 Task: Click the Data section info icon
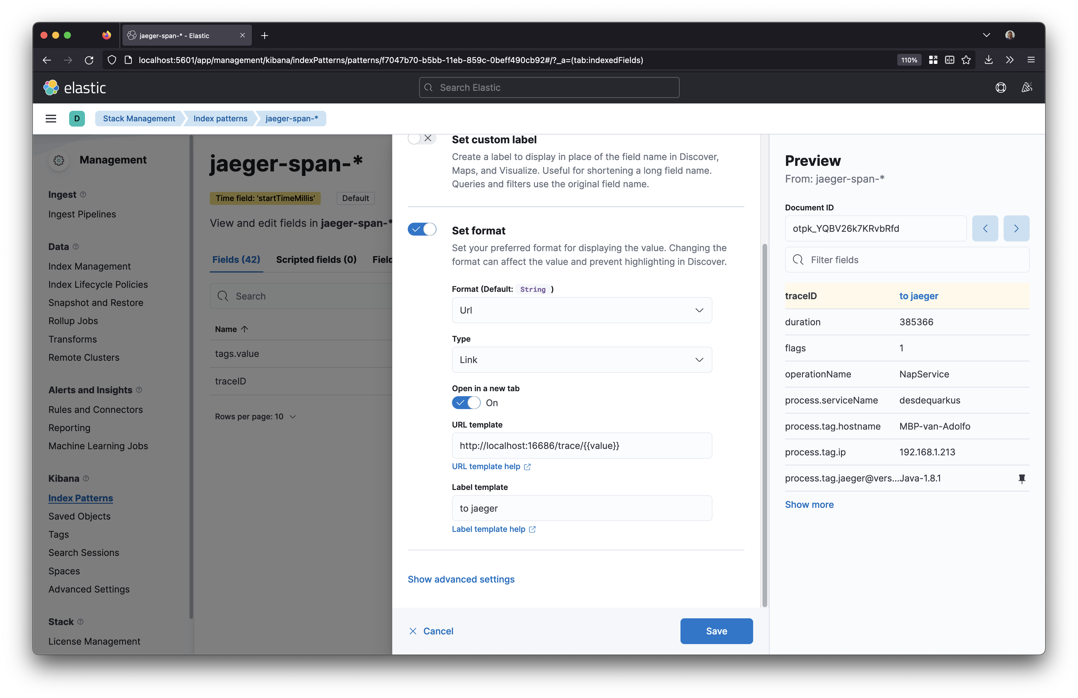coord(76,246)
